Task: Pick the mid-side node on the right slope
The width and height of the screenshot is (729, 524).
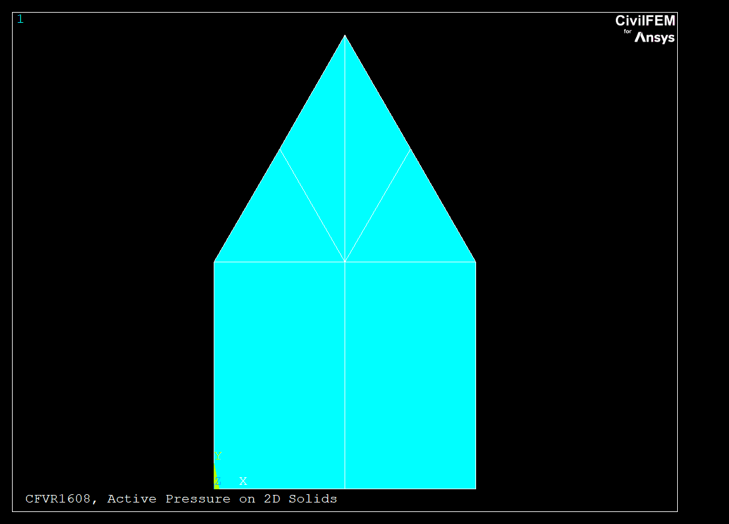Action: (x=410, y=149)
